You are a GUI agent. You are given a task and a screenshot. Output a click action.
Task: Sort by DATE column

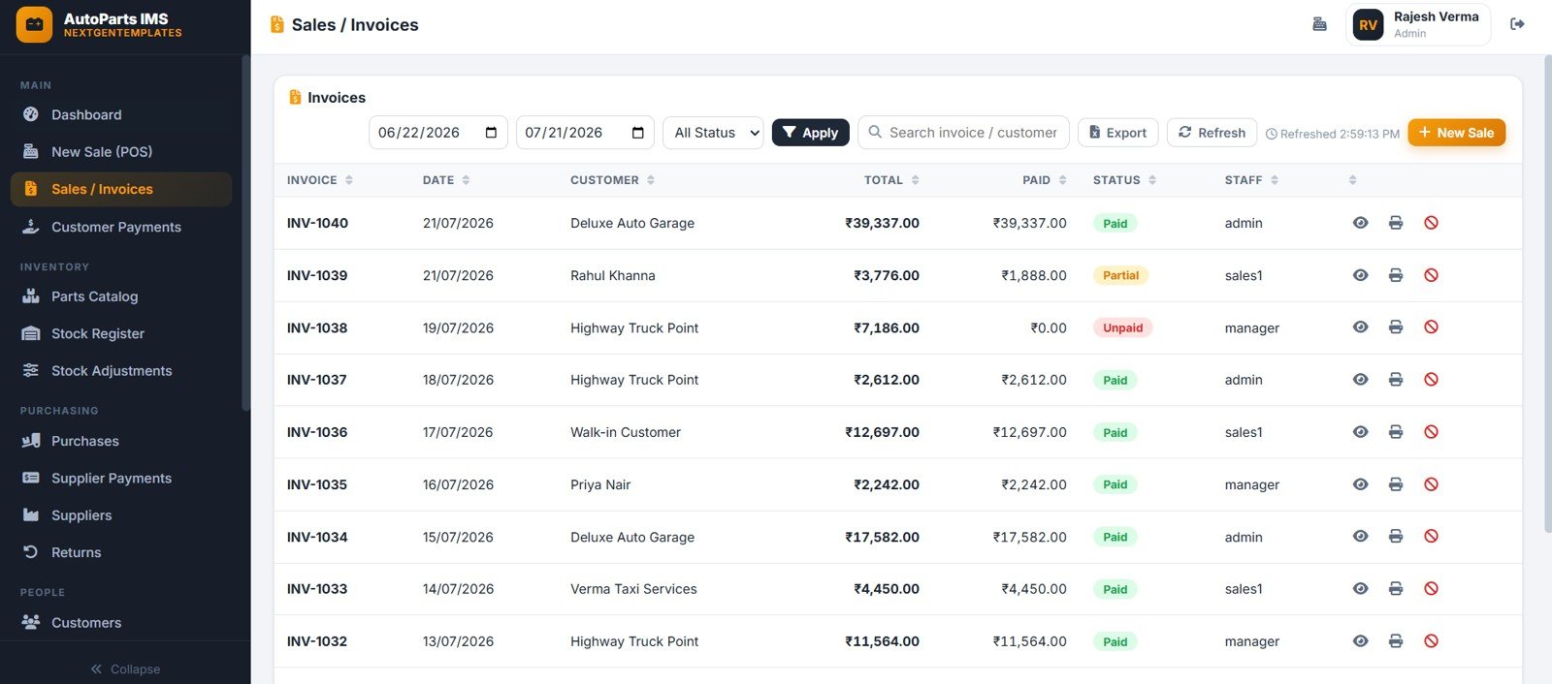click(x=446, y=180)
